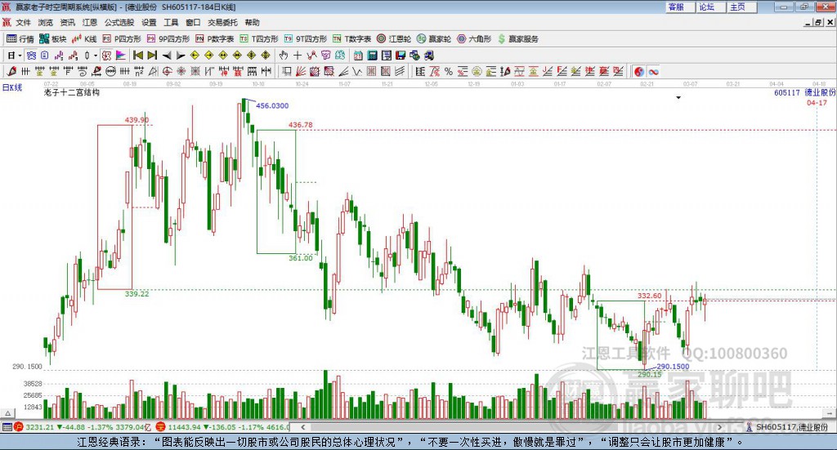Select the hand pan tool
Viewport: 837px width, 450px height.
(x=284, y=56)
